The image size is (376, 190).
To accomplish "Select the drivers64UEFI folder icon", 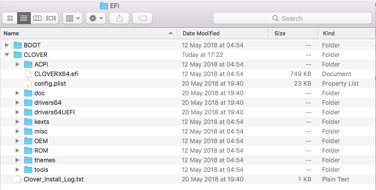I will click(28, 112).
